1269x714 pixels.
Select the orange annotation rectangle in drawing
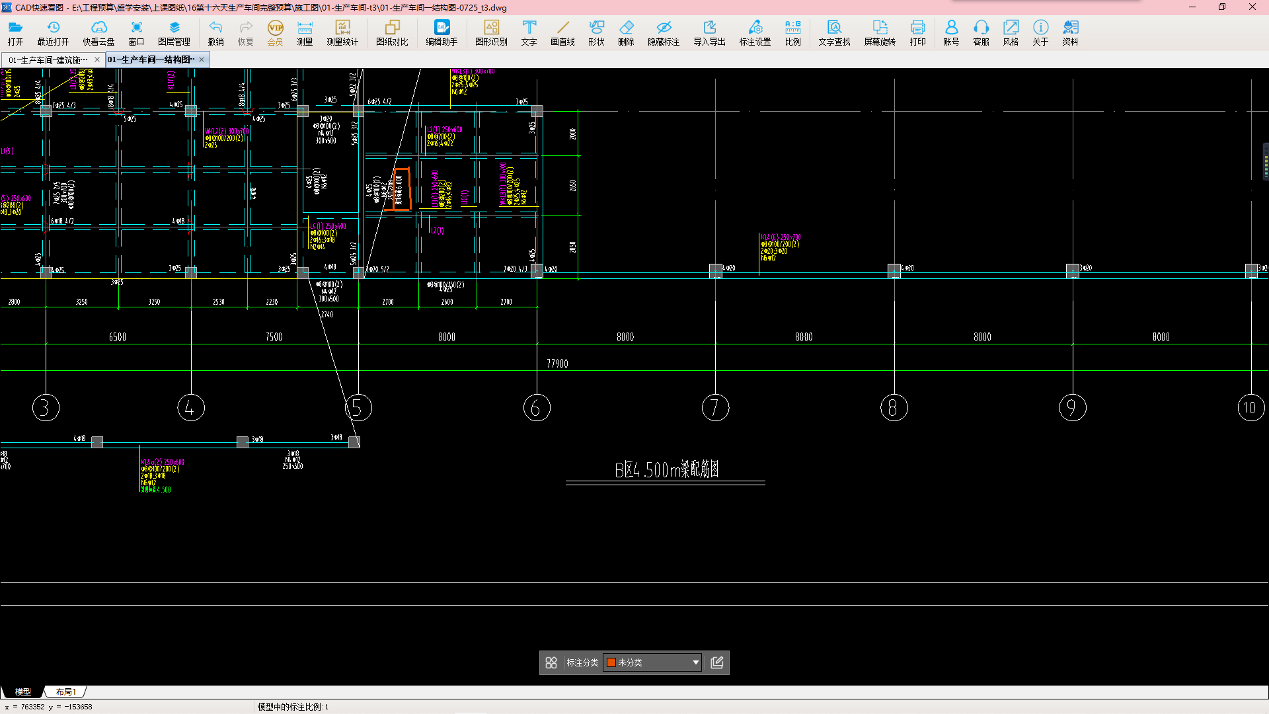[402, 189]
